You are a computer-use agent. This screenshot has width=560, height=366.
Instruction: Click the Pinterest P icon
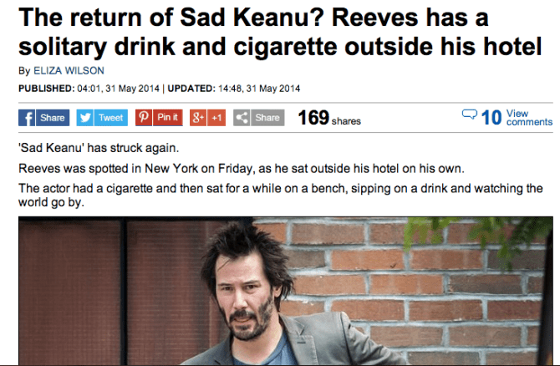pyautogui.click(x=144, y=118)
